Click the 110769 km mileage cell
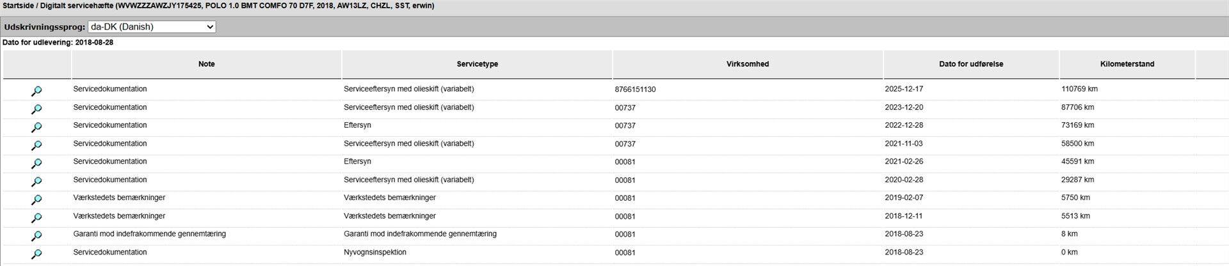 click(x=1079, y=89)
